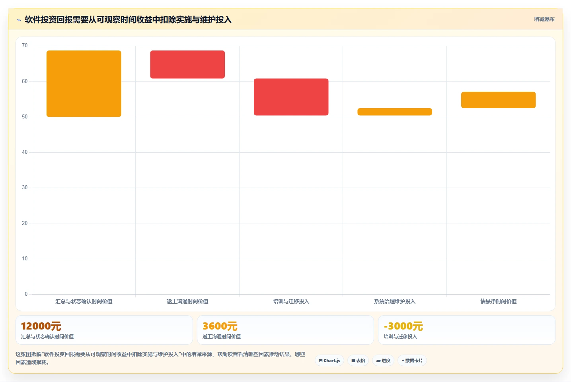Click the y-axis value 20

coord(25,223)
